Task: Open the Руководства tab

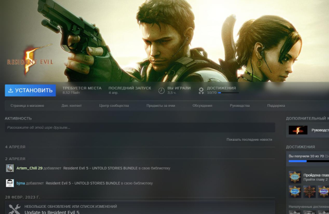Action: (x=240, y=106)
